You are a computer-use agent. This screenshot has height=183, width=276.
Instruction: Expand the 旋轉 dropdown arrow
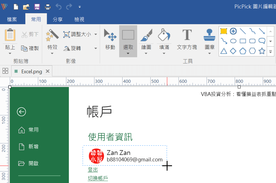[x=96, y=48]
